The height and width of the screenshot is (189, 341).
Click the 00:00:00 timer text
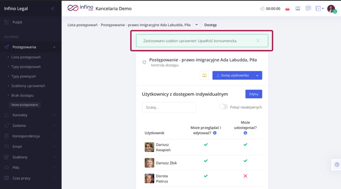273,9
